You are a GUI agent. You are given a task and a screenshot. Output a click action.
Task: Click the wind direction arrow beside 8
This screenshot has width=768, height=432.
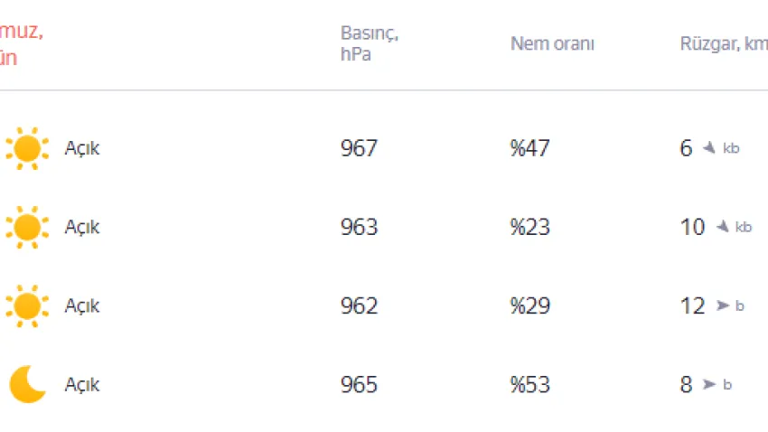pyautogui.click(x=710, y=384)
